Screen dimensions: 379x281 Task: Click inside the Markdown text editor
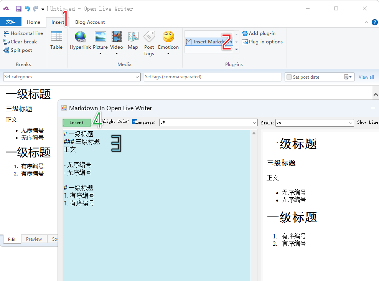[x=157, y=205]
